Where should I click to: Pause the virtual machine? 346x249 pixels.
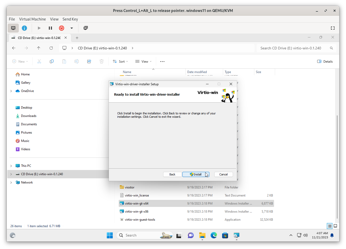click(50, 28)
